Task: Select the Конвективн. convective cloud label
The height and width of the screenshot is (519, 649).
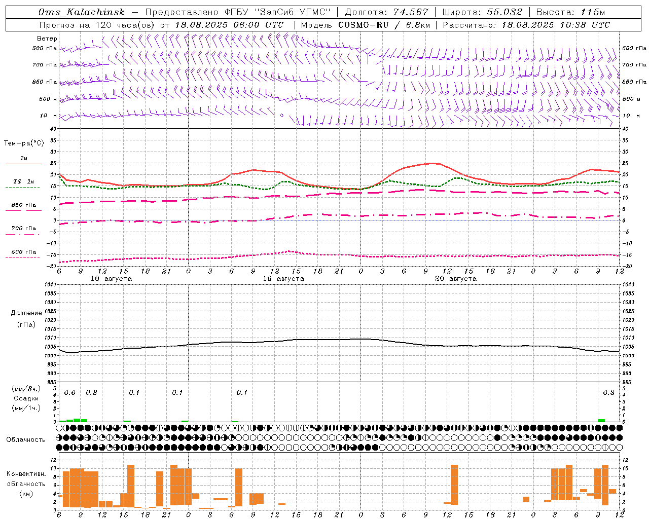Action: 26,474
